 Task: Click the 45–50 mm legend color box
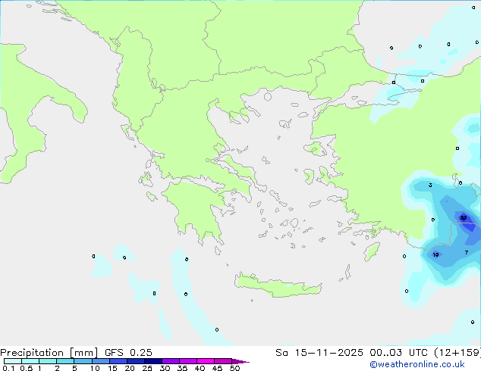pos(223,361)
